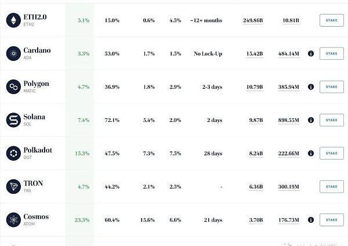Image resolution: width=348 pixels, height=246 pixels.
Task: Open the info icon for Cosmos
Action: 311,220
